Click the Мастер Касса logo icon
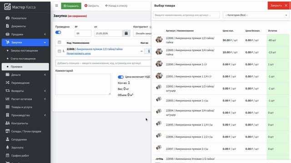291x163 pixels. [7, 7]
